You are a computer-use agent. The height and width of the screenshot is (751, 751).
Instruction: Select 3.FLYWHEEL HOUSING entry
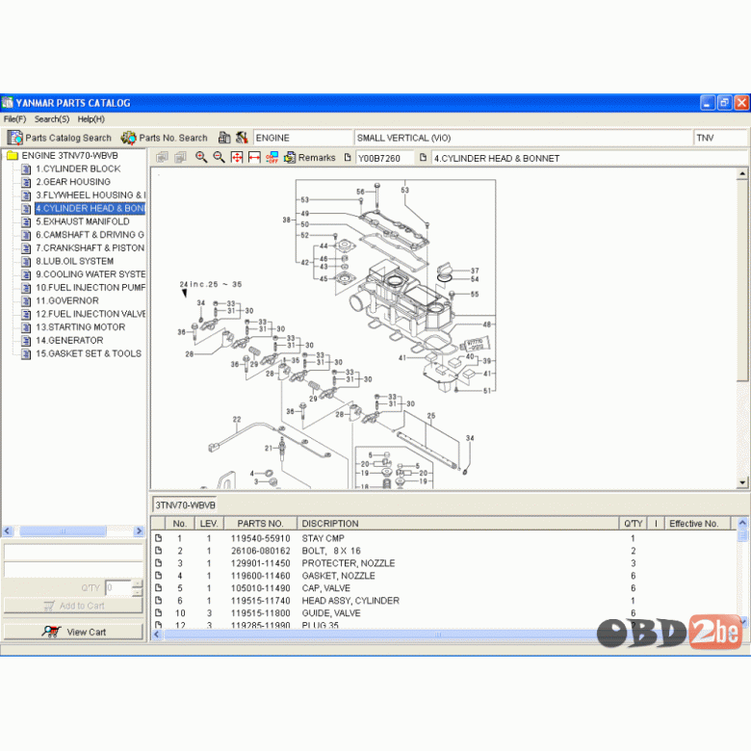click(91, 194)
